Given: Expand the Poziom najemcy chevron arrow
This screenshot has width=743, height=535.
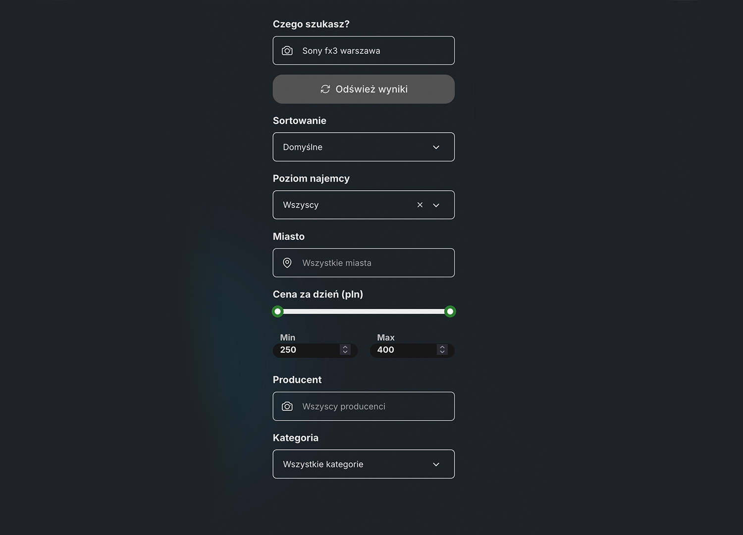Looking at the screenshot, I should (x=436, y=205).
